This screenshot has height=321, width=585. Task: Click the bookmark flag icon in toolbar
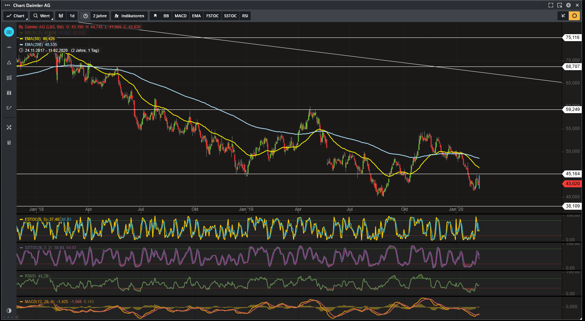click(155, 16)
